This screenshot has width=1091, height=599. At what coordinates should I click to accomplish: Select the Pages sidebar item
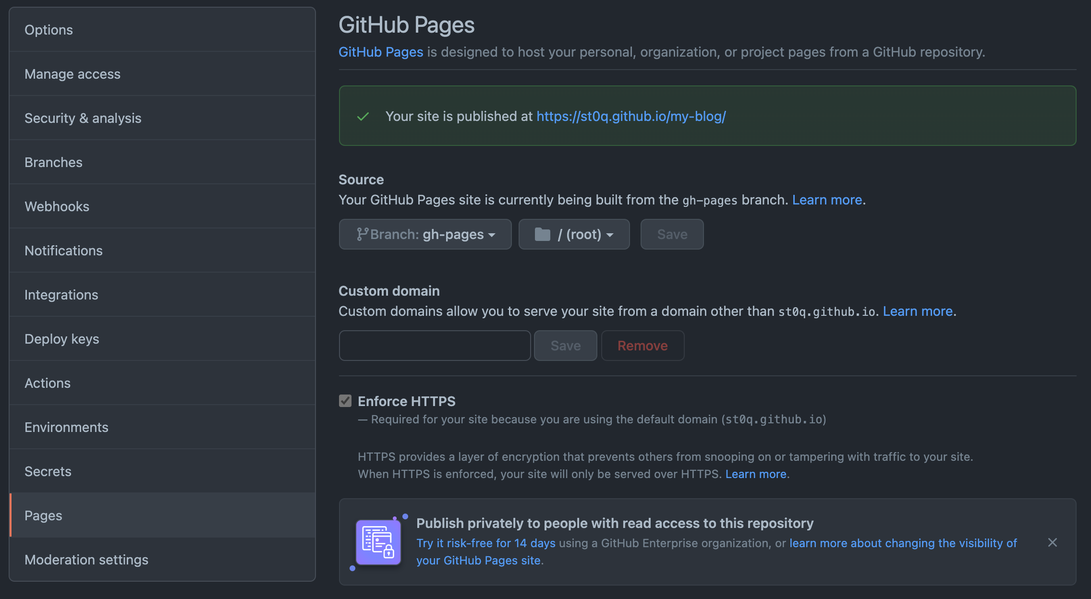162,515
